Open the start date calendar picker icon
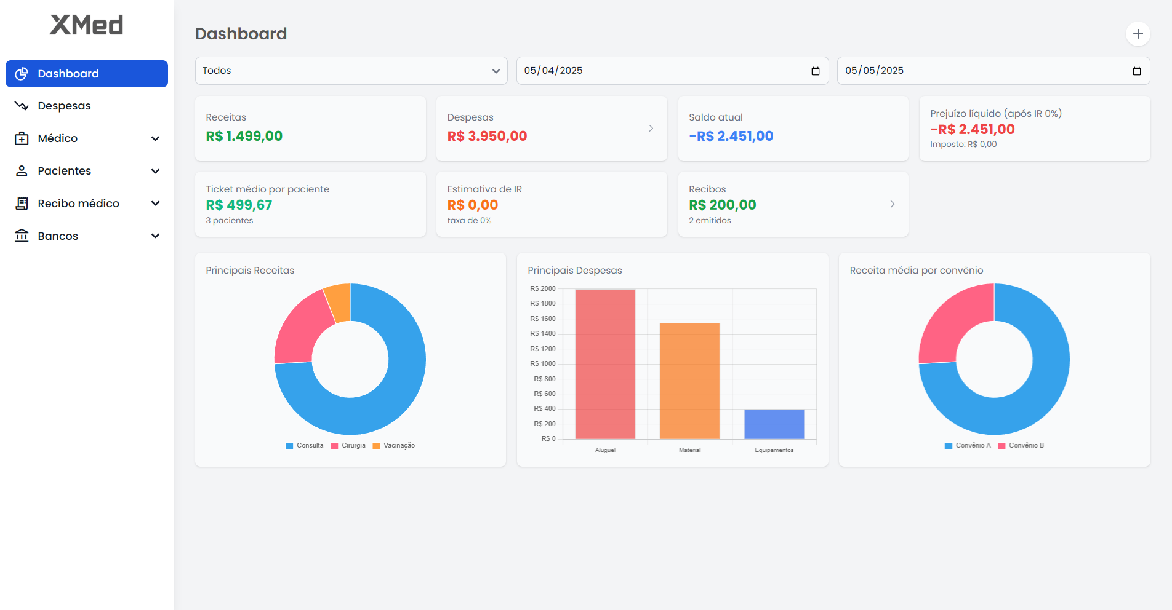 pos(816,71)
